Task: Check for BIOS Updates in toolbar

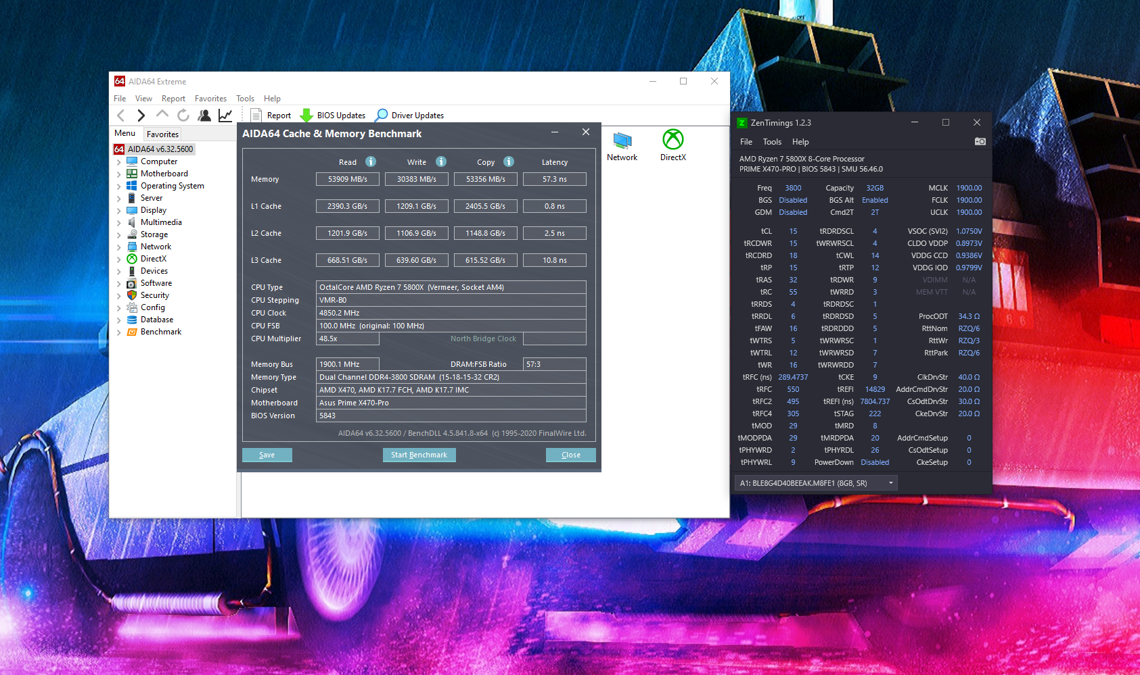Action: click(x=333, y=116)
